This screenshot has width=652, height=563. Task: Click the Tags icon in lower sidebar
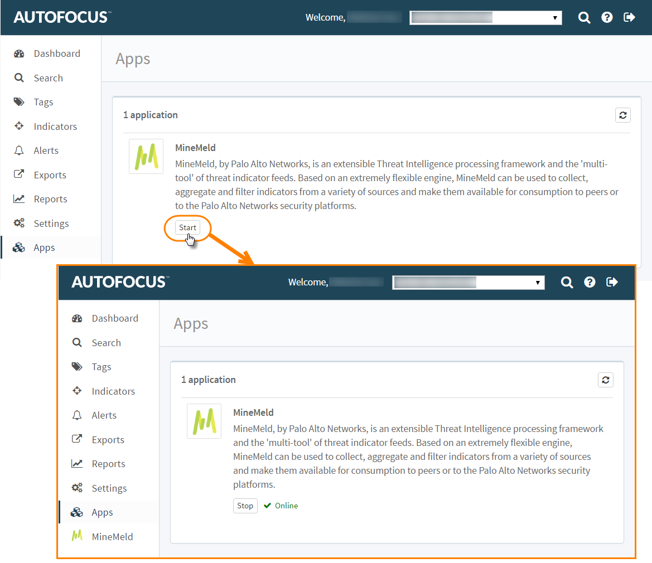[77, 366]
